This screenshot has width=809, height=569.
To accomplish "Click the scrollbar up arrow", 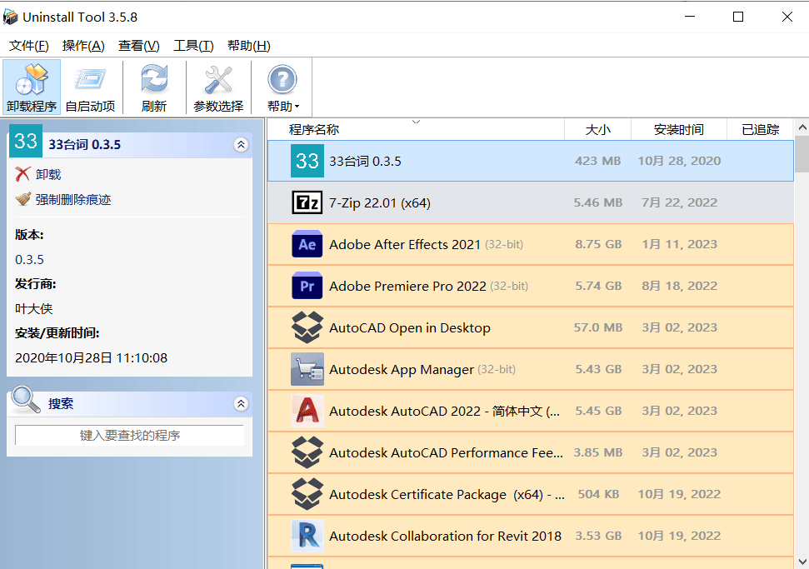I will (802, 127).
